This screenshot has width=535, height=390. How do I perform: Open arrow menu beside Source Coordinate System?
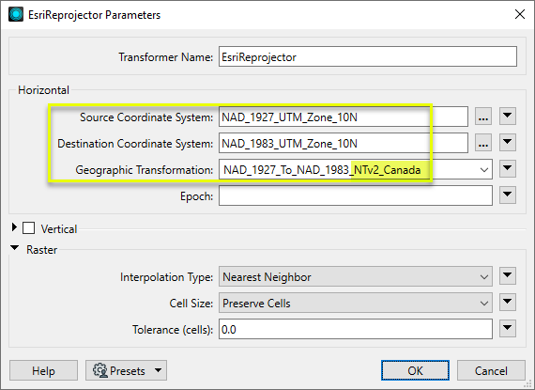pos(508,117)
